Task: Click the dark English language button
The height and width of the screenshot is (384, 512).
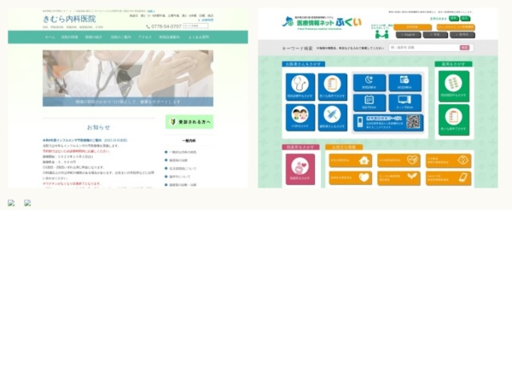Action: (x=408, y=35)
